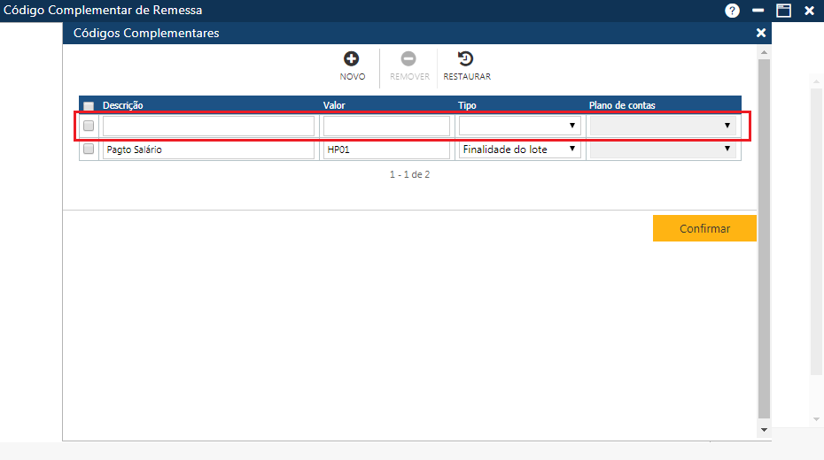Click the empty Descrição input field
The height and width of the screenshot is (460, 824).
tap(208, 126)
